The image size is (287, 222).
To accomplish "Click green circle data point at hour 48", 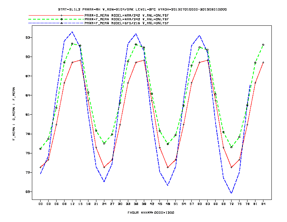I will [x=168, y=144].
